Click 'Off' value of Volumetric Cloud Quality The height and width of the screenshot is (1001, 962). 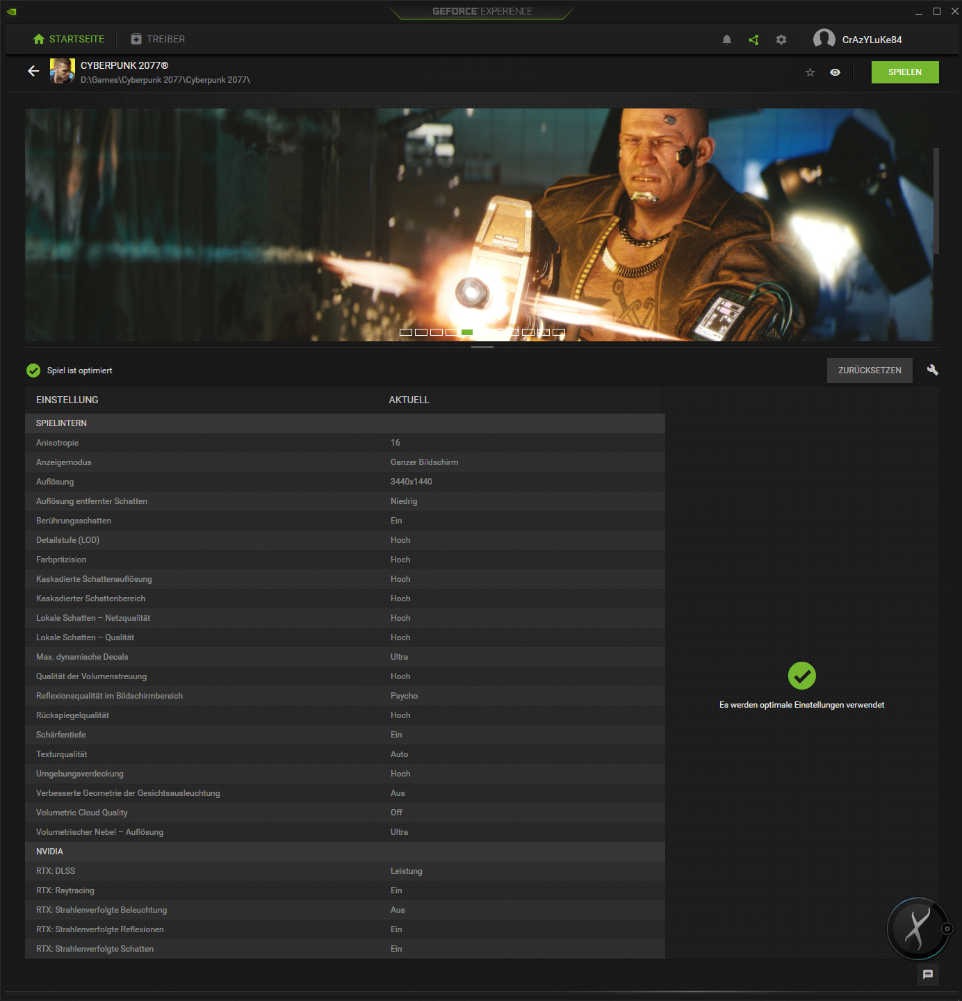[x=396, y=813]
